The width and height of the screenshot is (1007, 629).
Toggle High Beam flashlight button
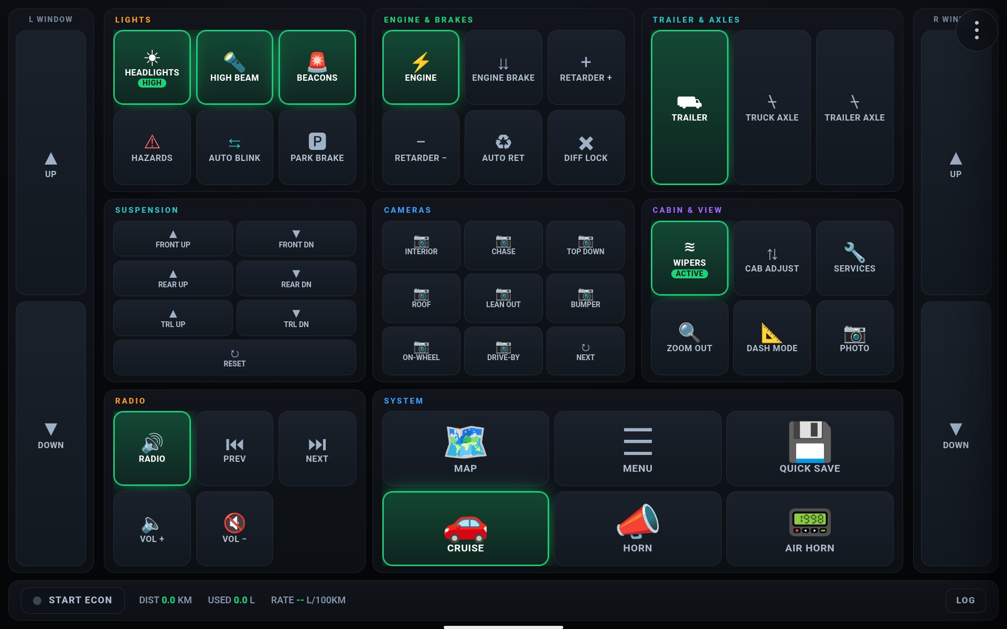tap(234, 67)
